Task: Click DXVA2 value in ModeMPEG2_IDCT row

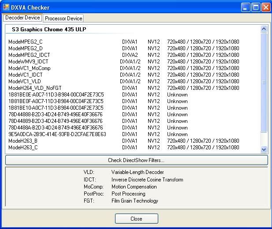Action: (x=130, y=55)
